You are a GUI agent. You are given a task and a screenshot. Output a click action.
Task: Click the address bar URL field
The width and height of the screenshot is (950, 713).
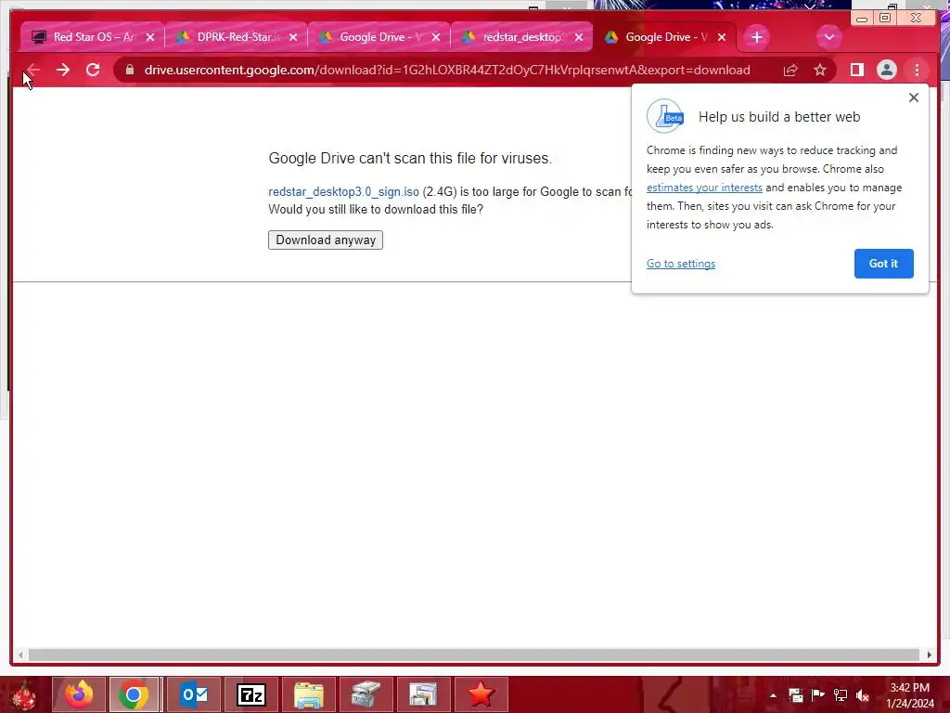coord(446,71)
